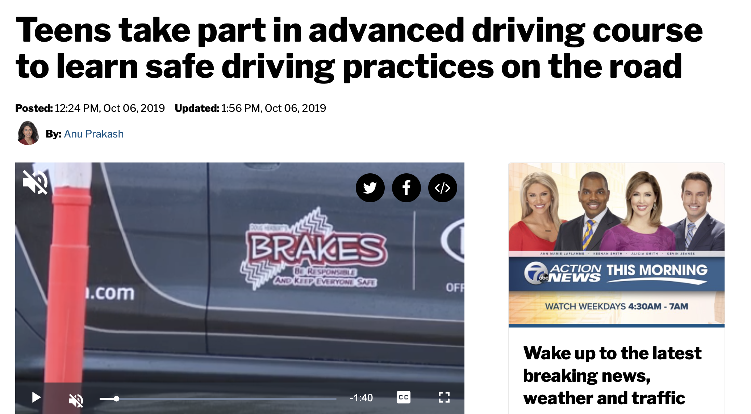Click the video progress slider handle
Image resolution: width=751 pixels, height=414 pixels.
(x=116, y=399)
